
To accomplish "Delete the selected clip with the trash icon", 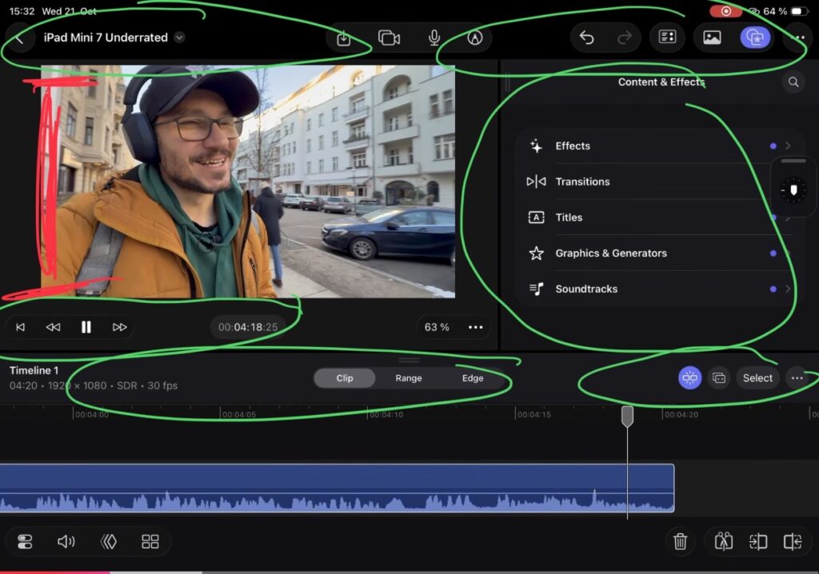I will 680,541.
